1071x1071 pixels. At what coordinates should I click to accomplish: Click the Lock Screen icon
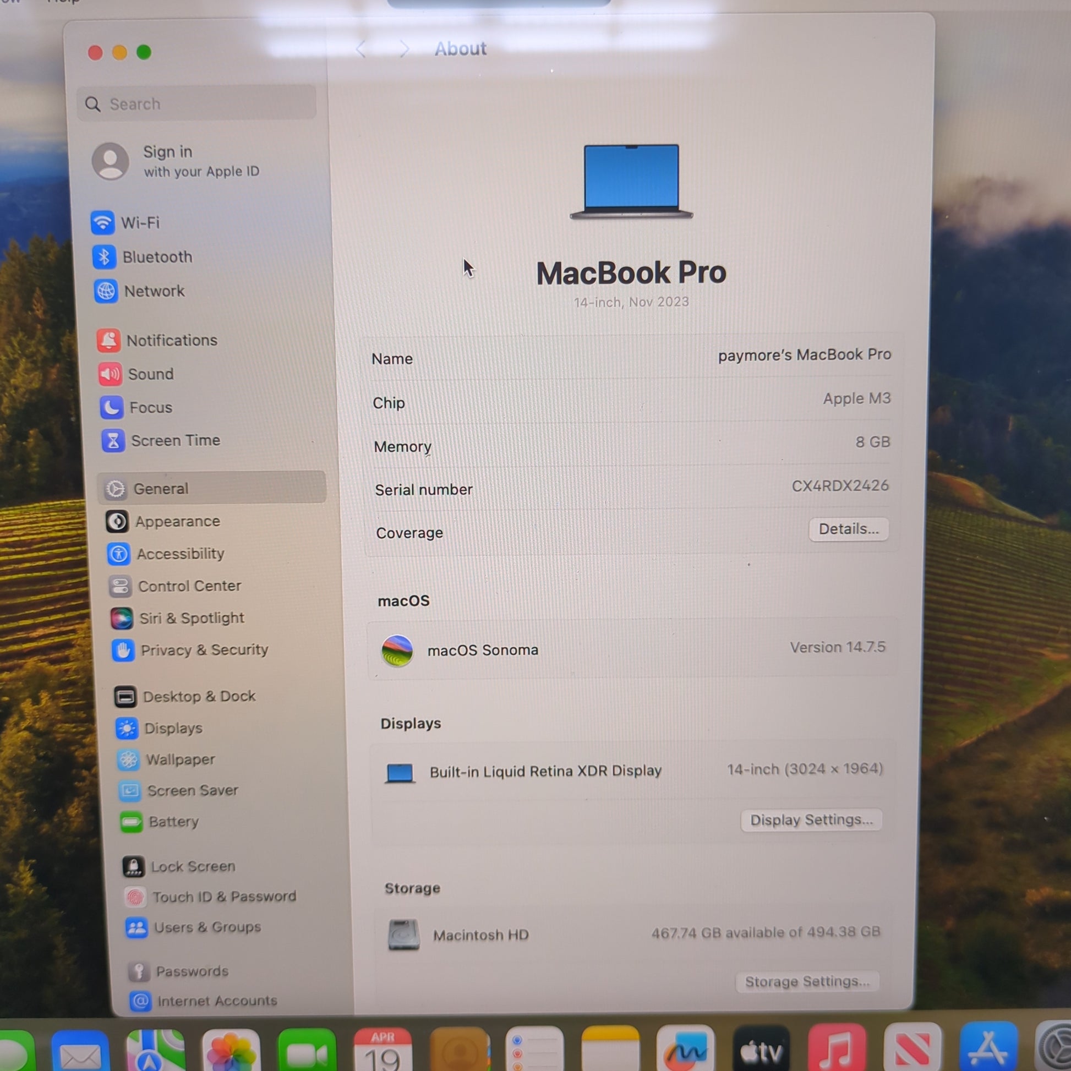(x=134, y=866)
